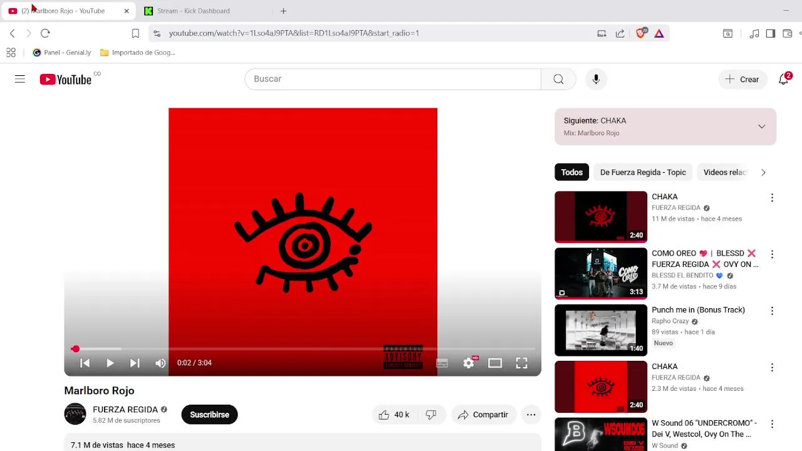Go back in browser history
The image size is (802, 451).
tap(13, 33)
